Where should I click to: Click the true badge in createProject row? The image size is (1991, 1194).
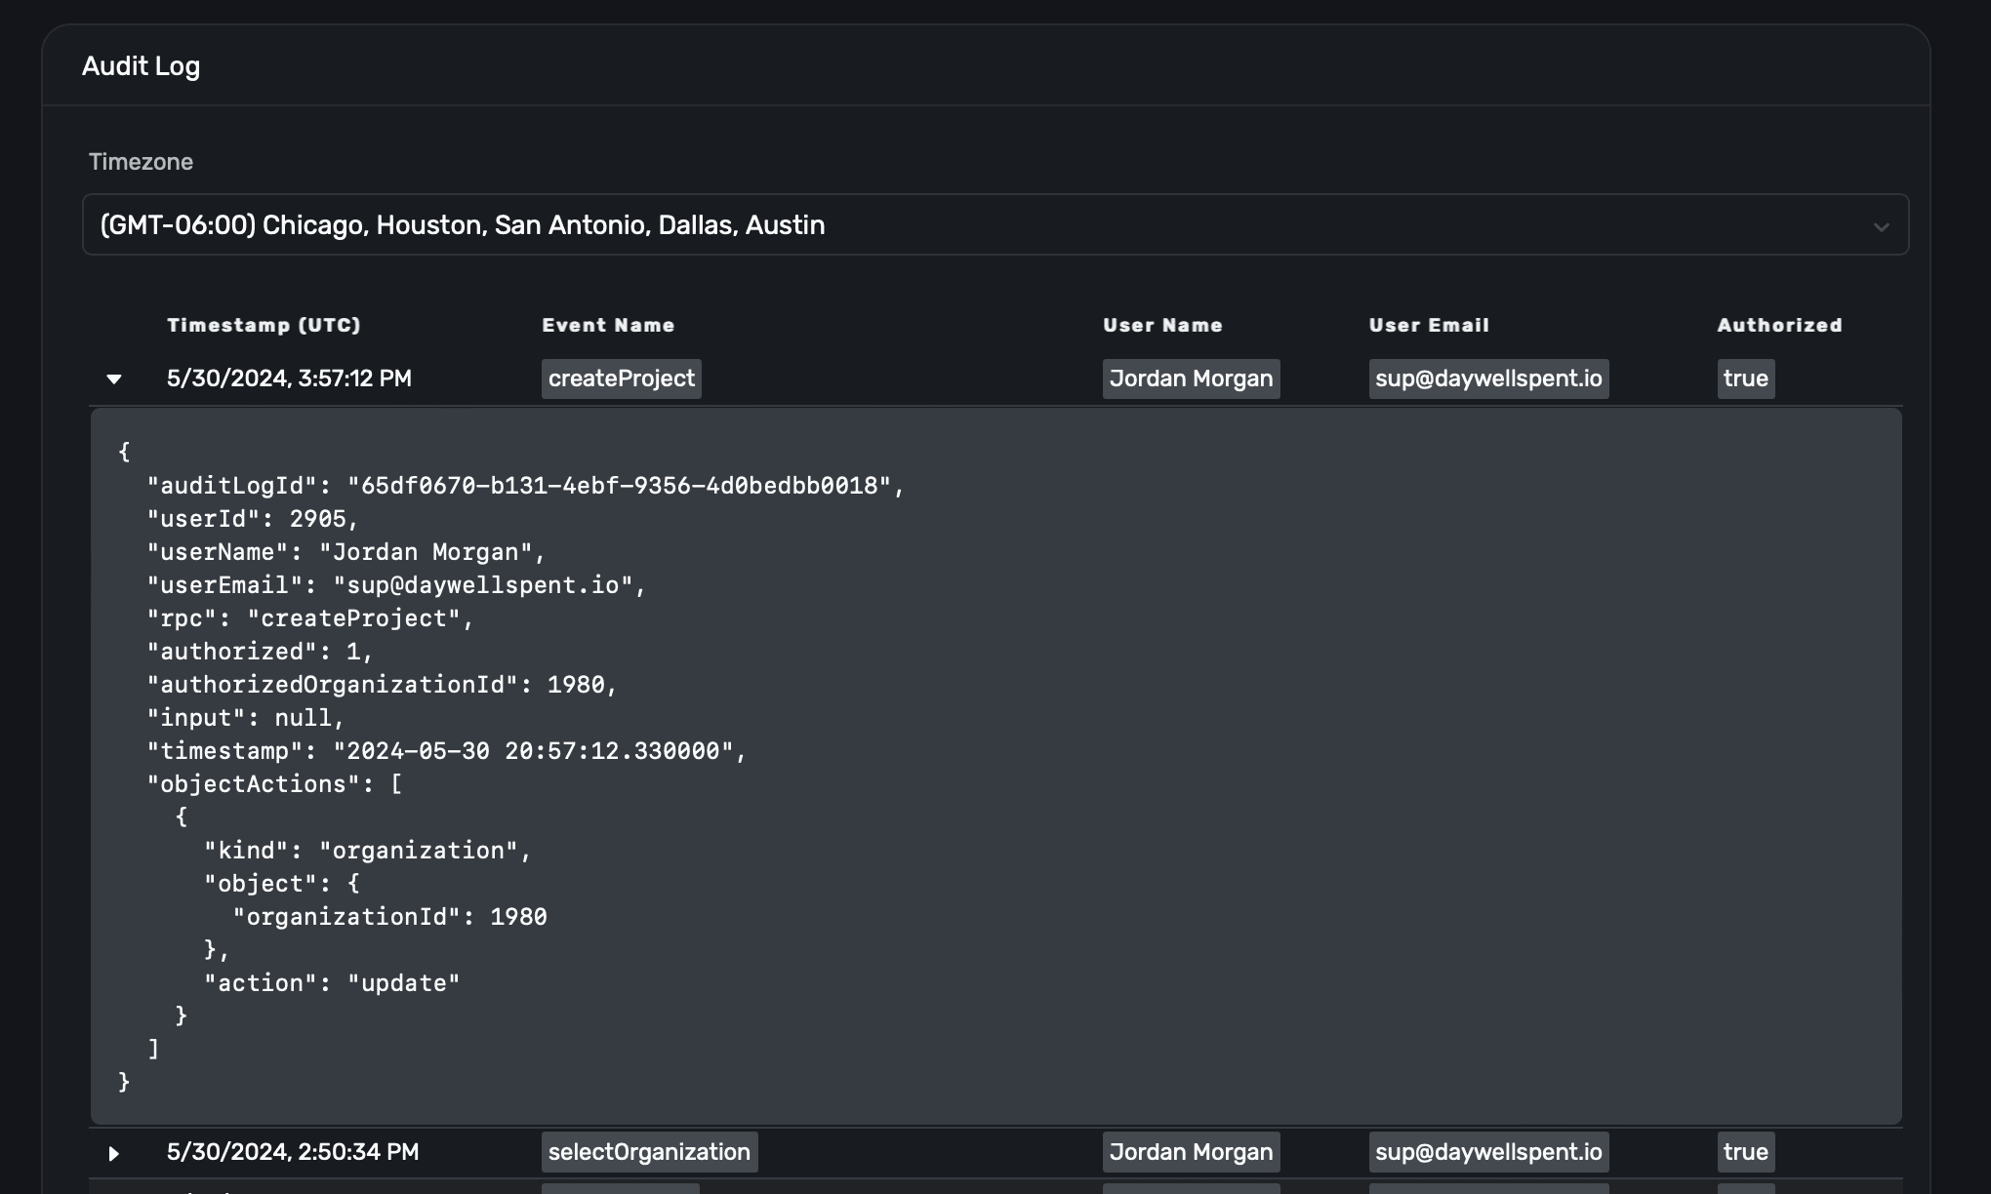click(1745, 378)
